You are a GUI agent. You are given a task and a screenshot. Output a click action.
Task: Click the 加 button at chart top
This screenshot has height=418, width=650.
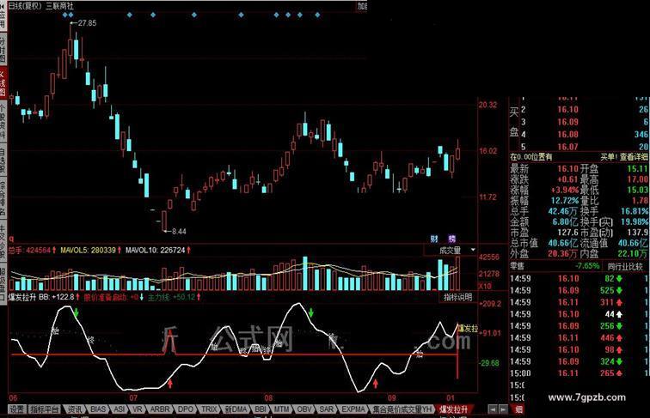point(362,6)
